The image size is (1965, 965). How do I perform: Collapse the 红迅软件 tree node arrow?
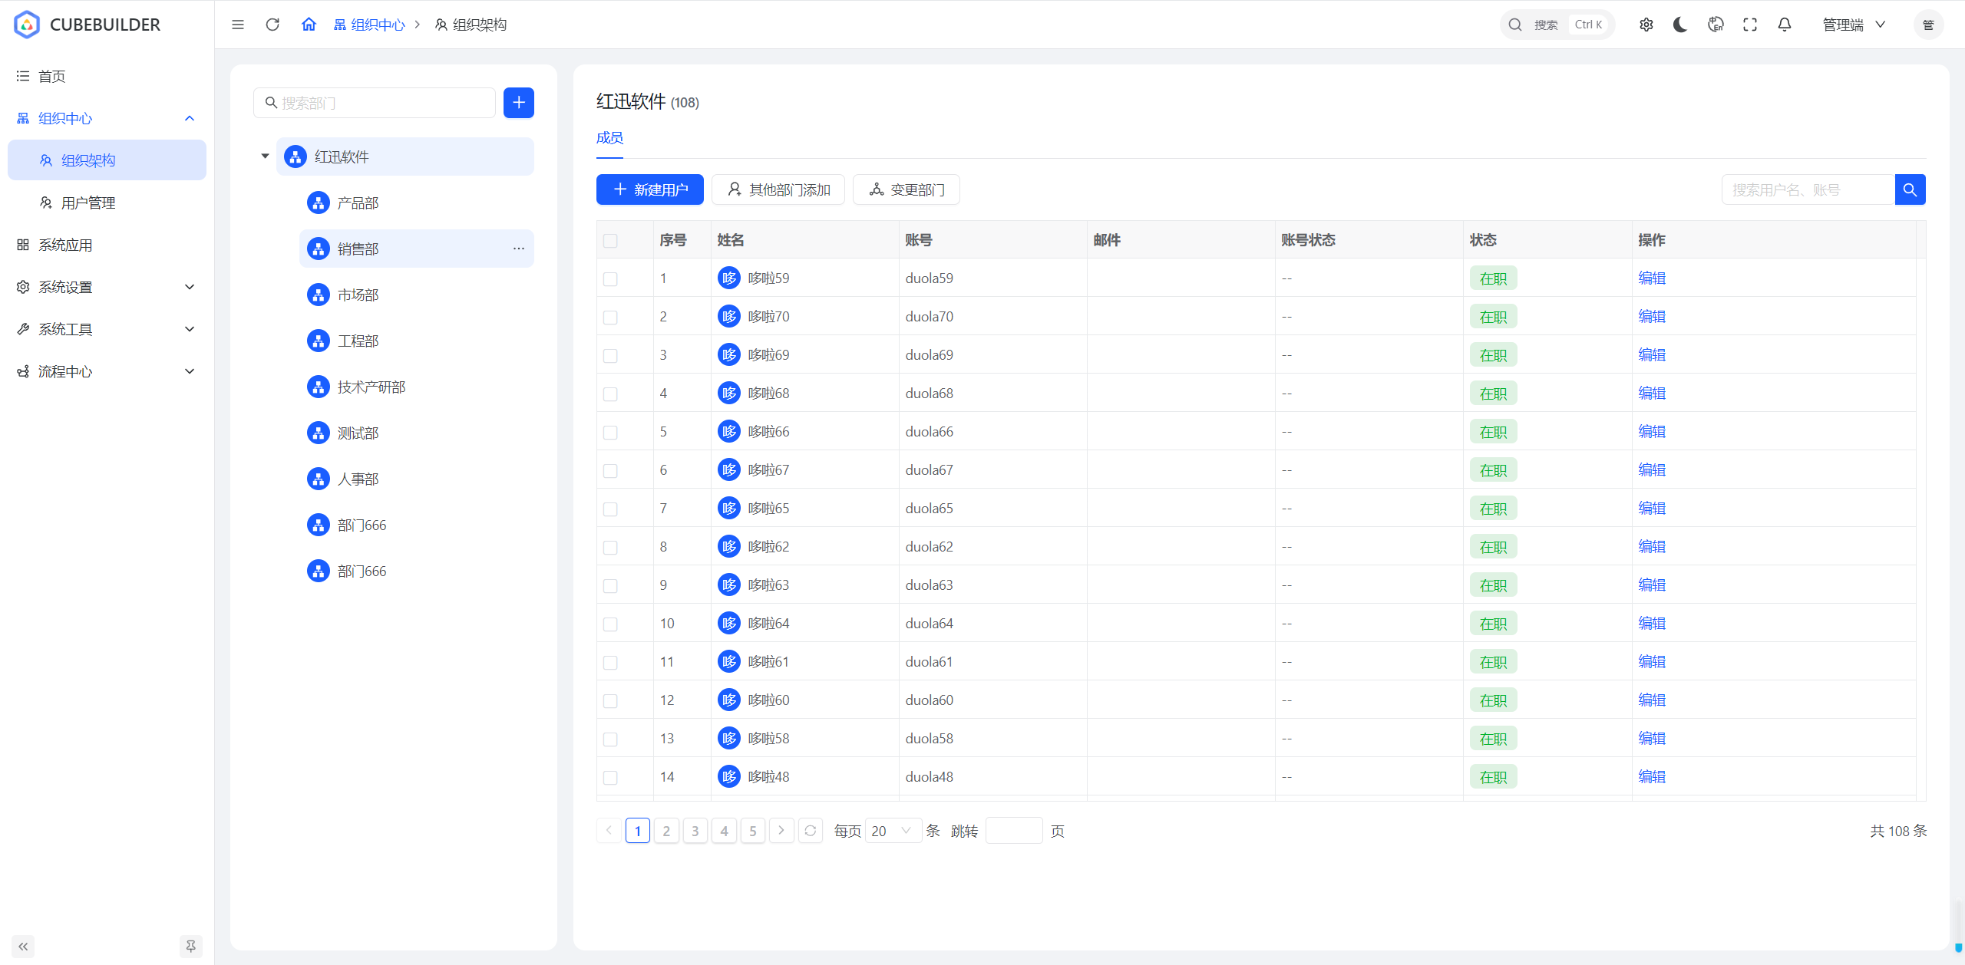[265, 156]
